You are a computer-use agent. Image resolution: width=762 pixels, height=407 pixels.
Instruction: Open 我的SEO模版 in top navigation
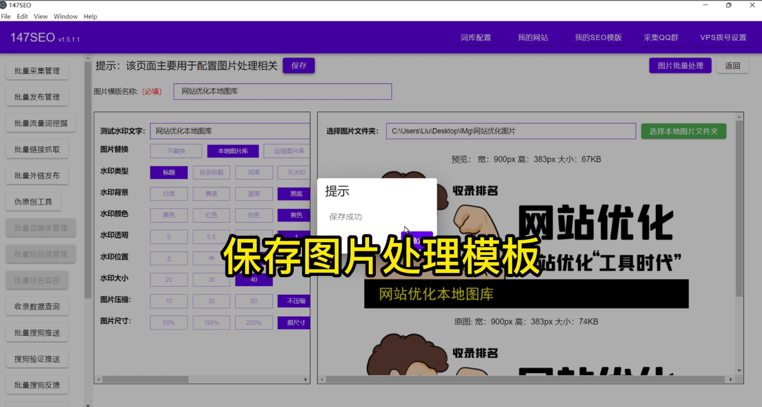598,38
